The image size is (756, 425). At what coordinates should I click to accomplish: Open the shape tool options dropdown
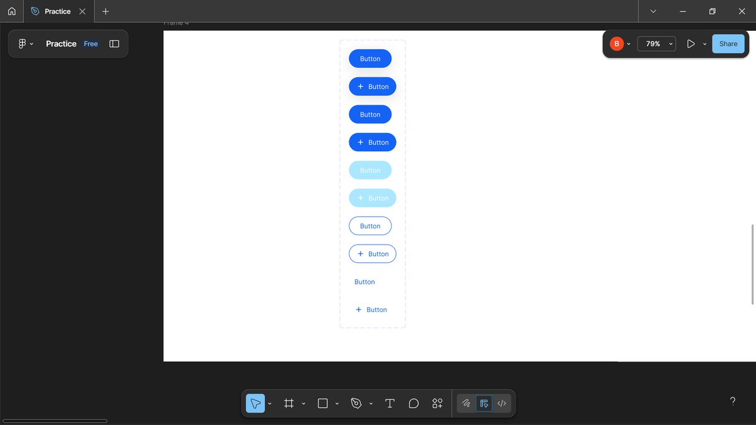coord(337,403)
